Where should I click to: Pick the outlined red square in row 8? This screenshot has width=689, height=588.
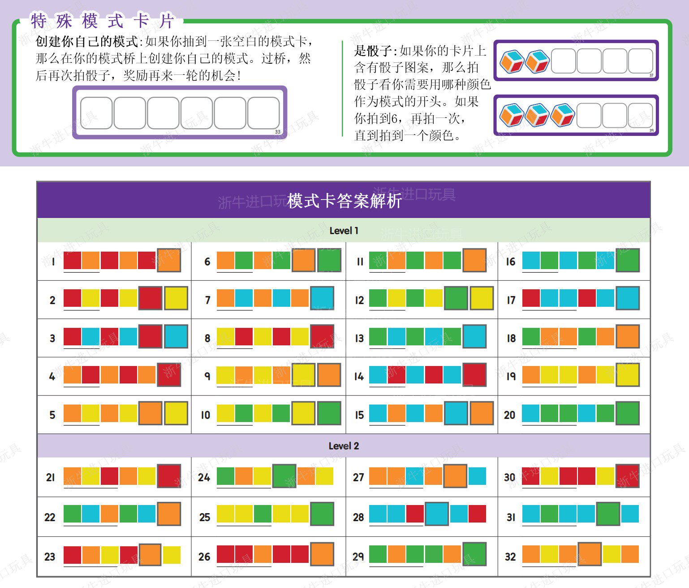click(322, 336)
